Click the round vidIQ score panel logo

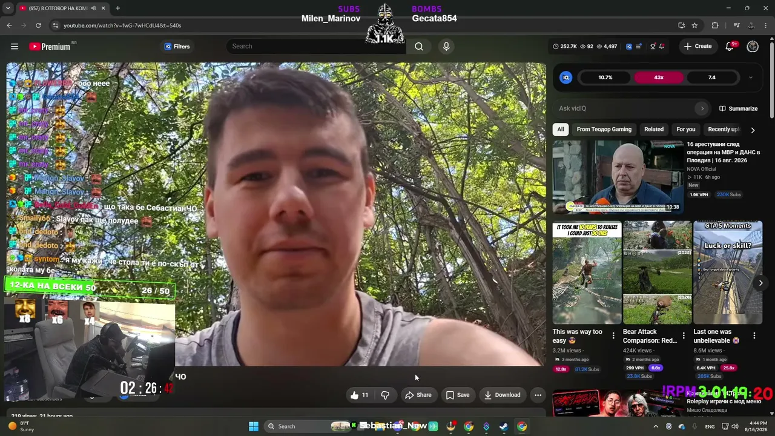coord(566,78)
